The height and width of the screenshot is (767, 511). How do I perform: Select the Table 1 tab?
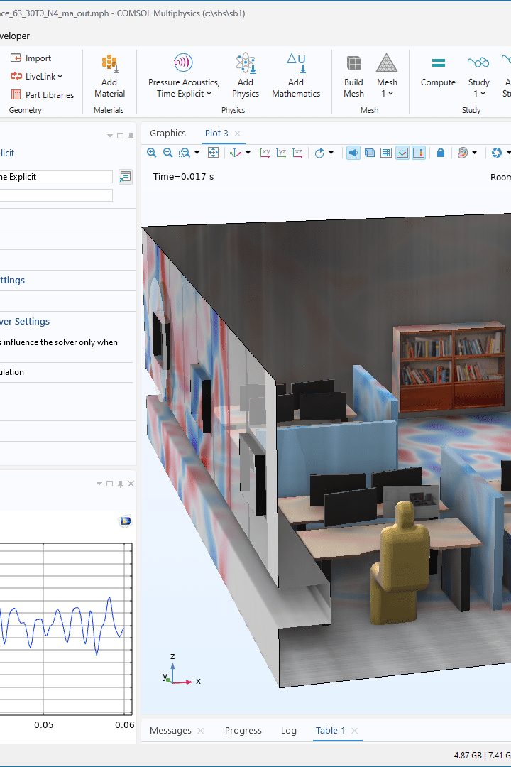coord(331,730)
